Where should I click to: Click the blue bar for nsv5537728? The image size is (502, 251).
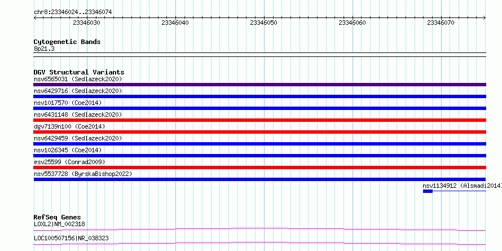coord(259,179)
